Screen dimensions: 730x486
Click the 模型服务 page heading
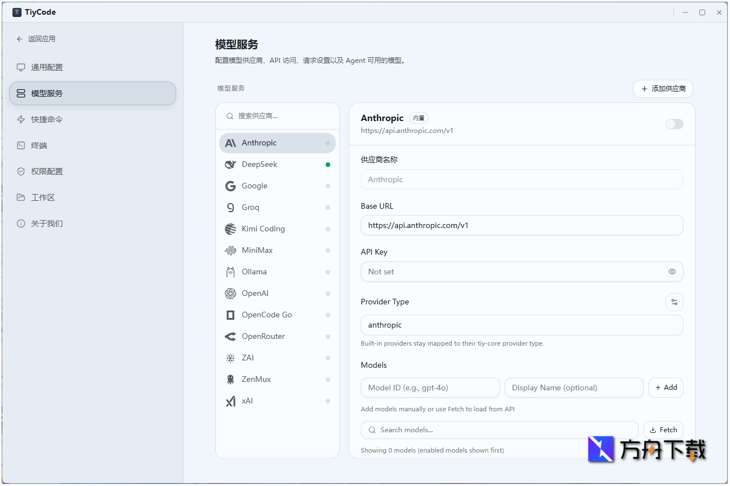pyautogui.click(x=237, y=45)
